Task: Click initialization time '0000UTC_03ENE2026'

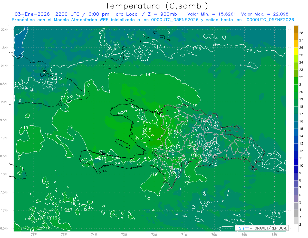Action: point(175,20)
